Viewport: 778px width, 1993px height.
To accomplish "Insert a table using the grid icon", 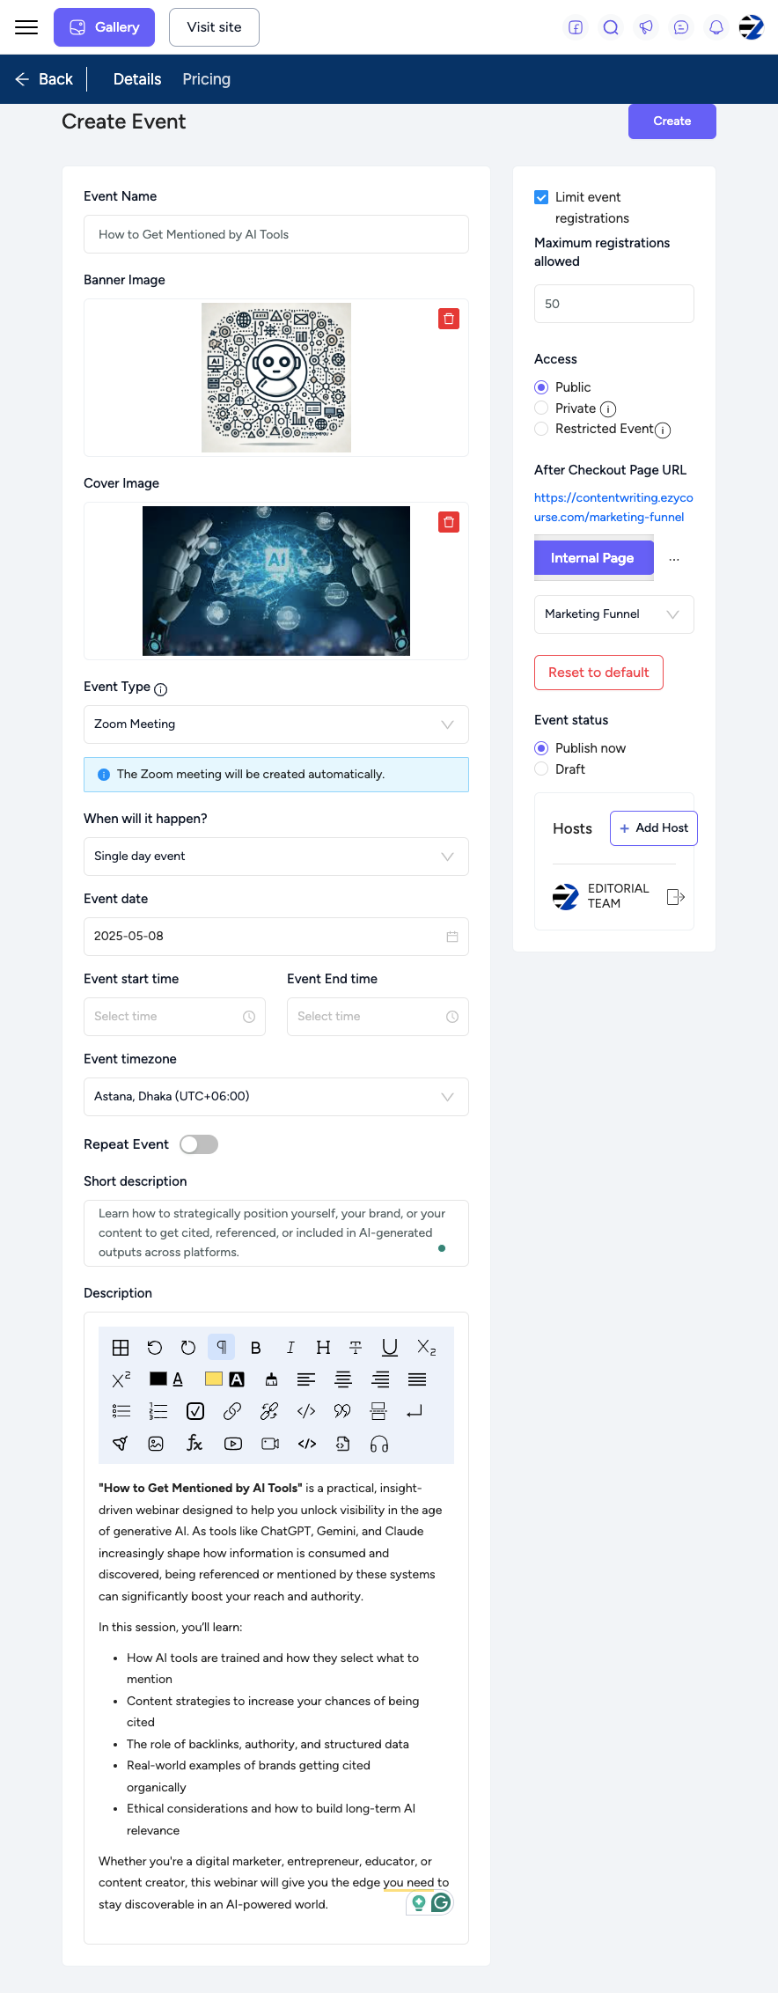I will pyautogui.click(x=121, y=1348).
